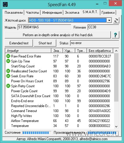Switch to the Показатели tab
124x143 pixels.
(13, 13)
